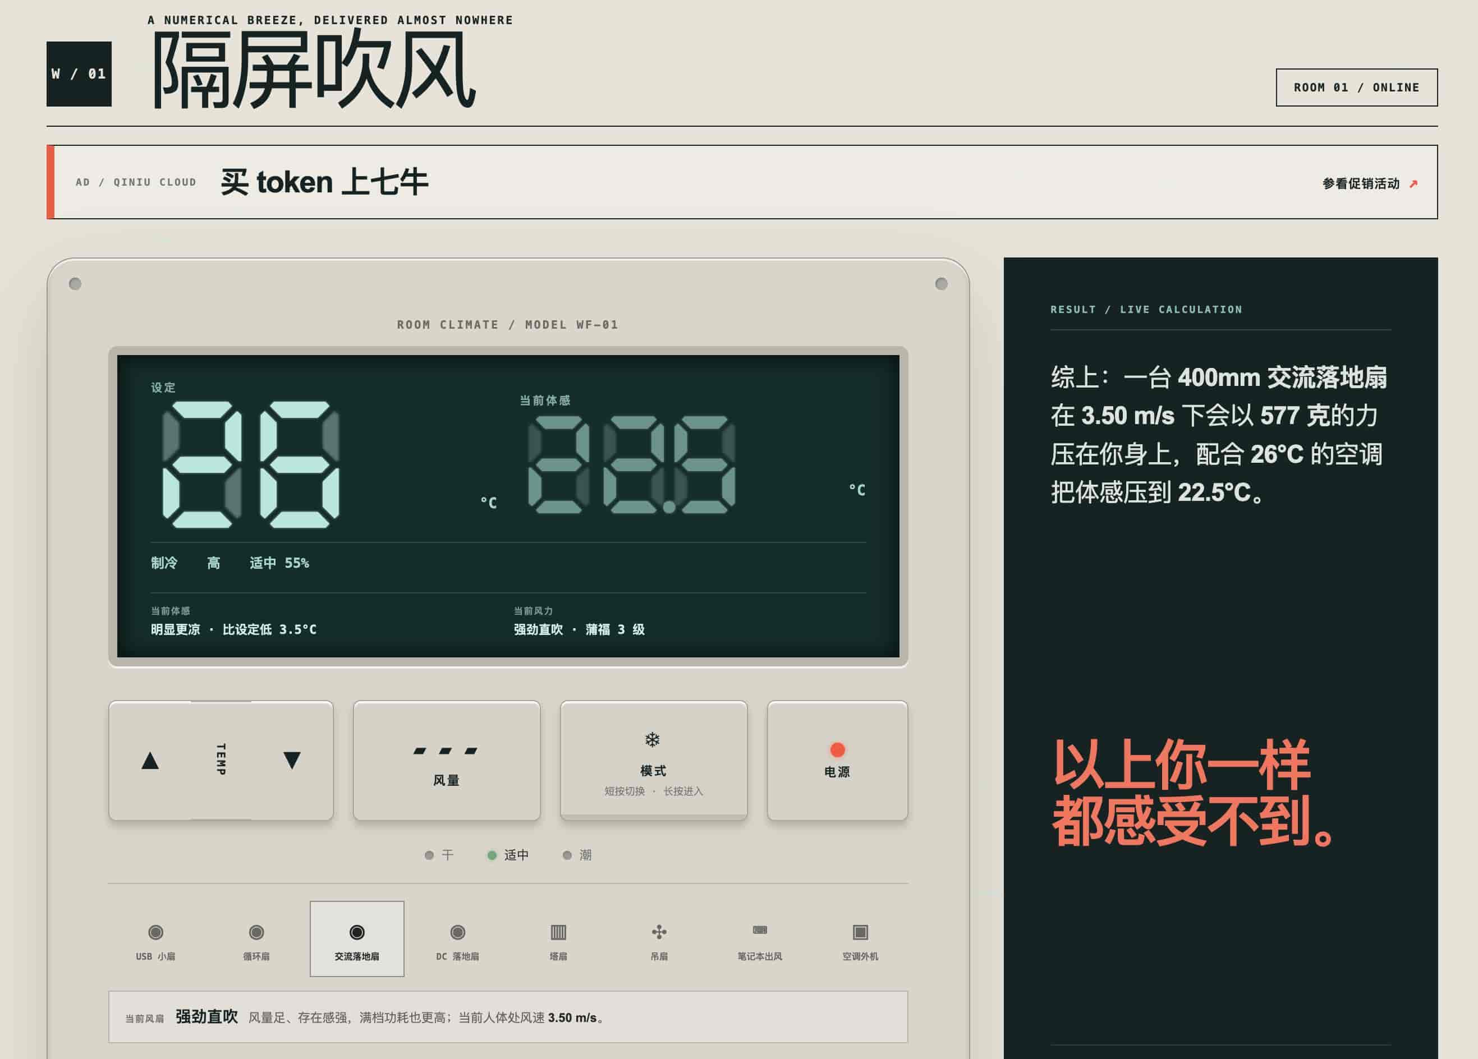This screenshot has width=1478, height=1059.
Task: Click the RESULT / LIVE CALCULATION heading
Action: pos(1146,310)
